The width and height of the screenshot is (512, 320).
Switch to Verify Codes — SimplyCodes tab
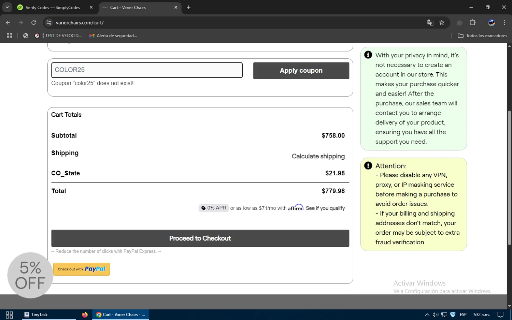pos(53,7)
